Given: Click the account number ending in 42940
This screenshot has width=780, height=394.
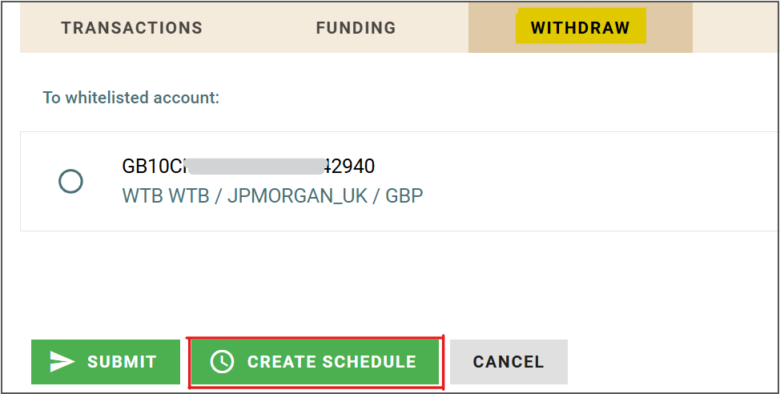Looking at the screenshot, I should point(349,167).
